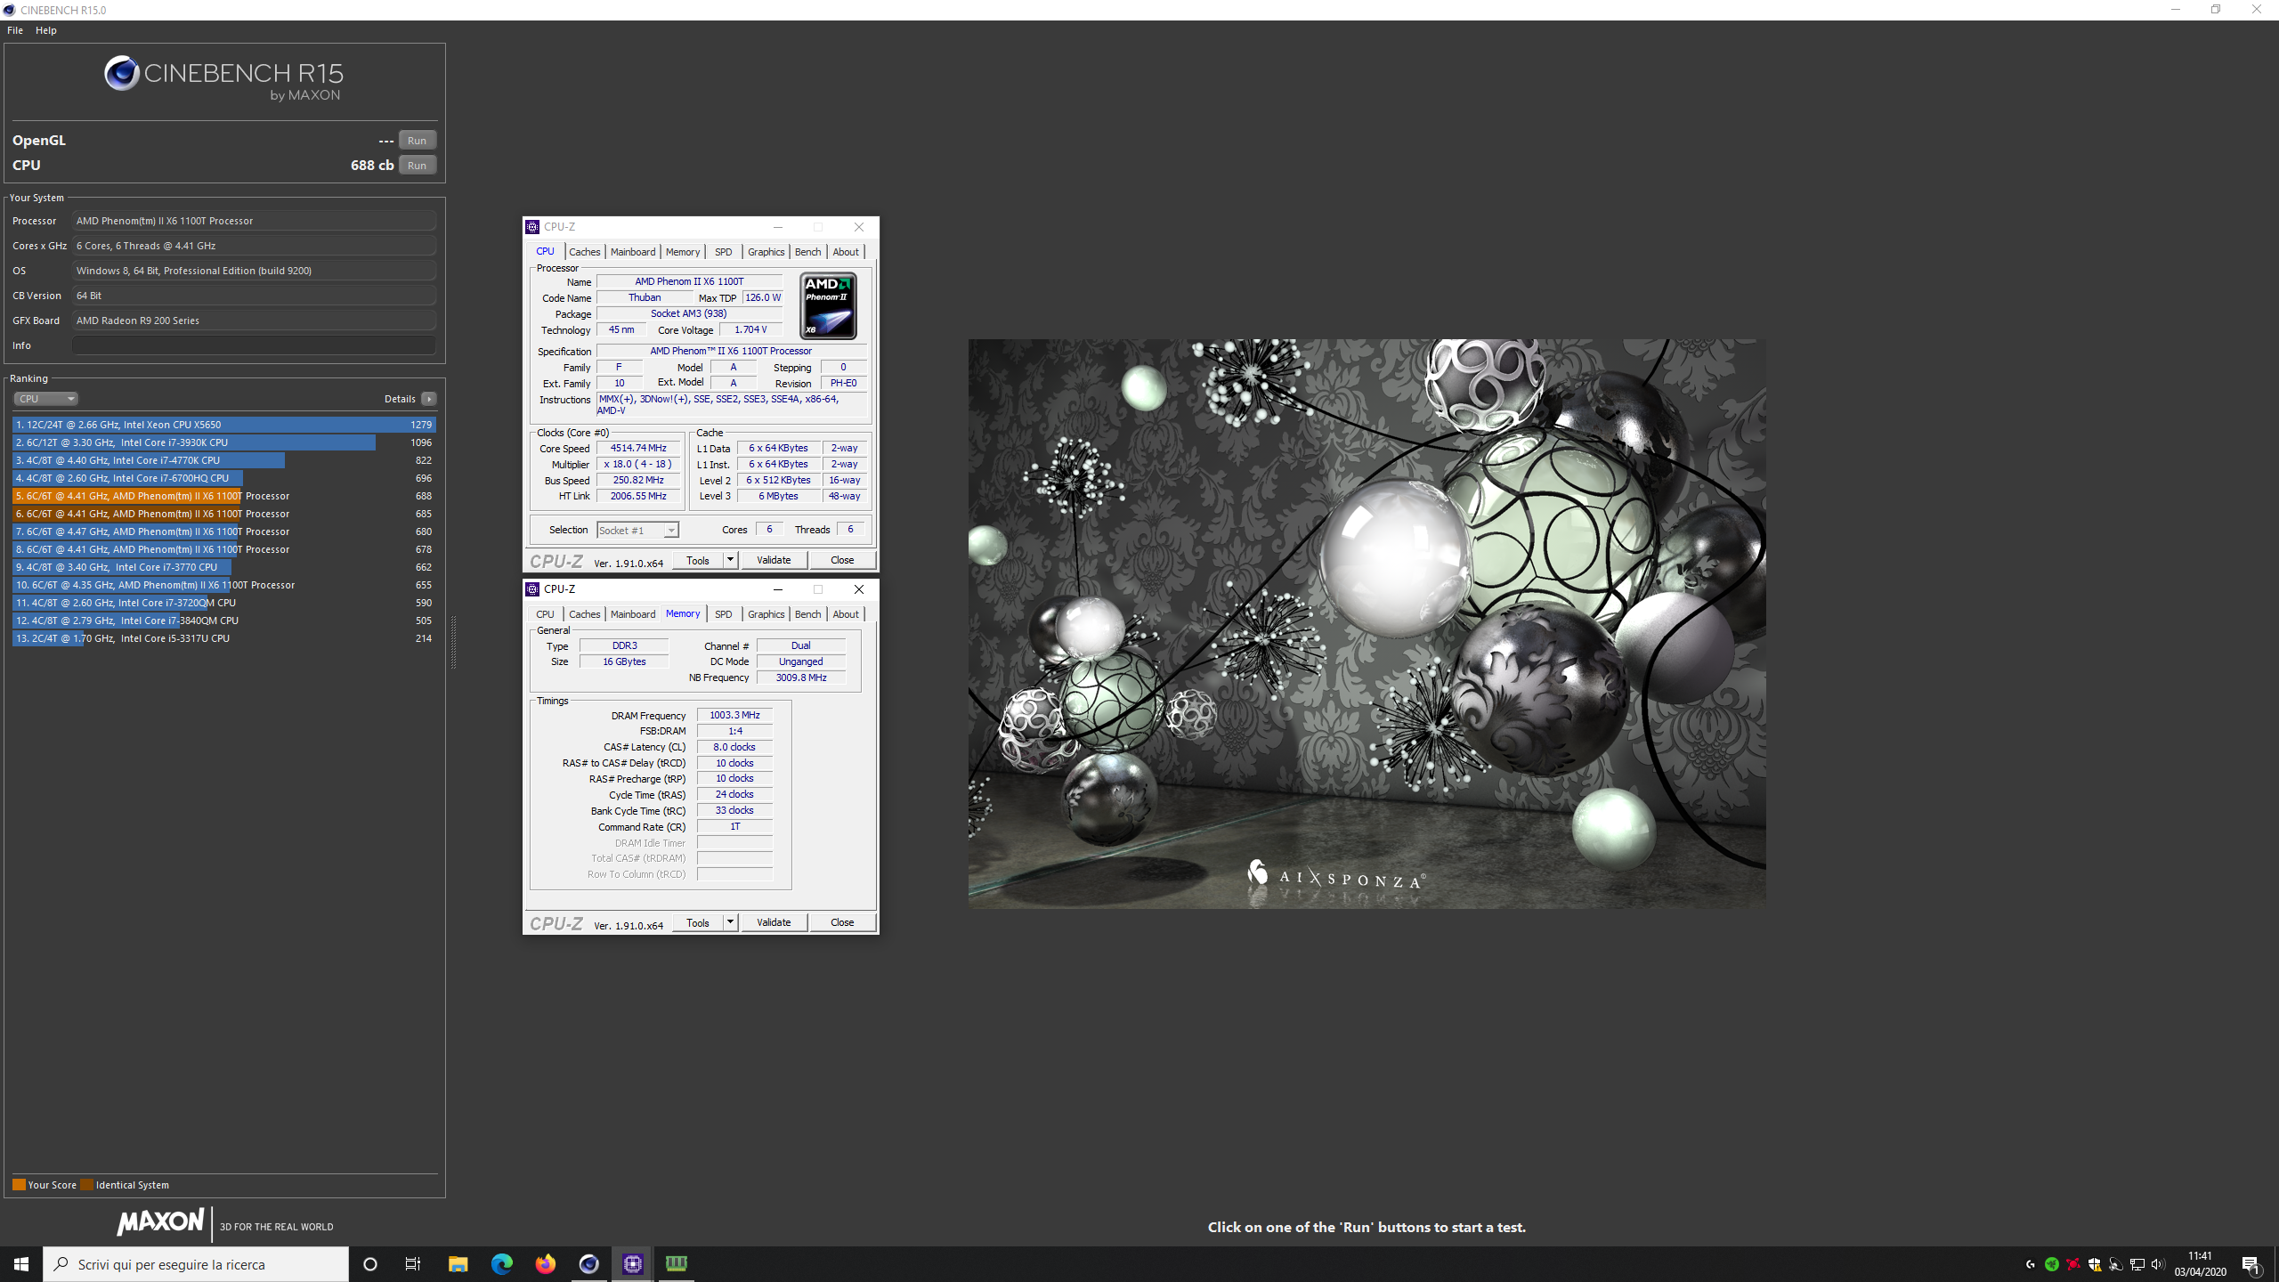Image resolution: width=2279 pixels, height=1282 pixels.
Task: Select the ranking row scoring 688
Action: point(223,496)
